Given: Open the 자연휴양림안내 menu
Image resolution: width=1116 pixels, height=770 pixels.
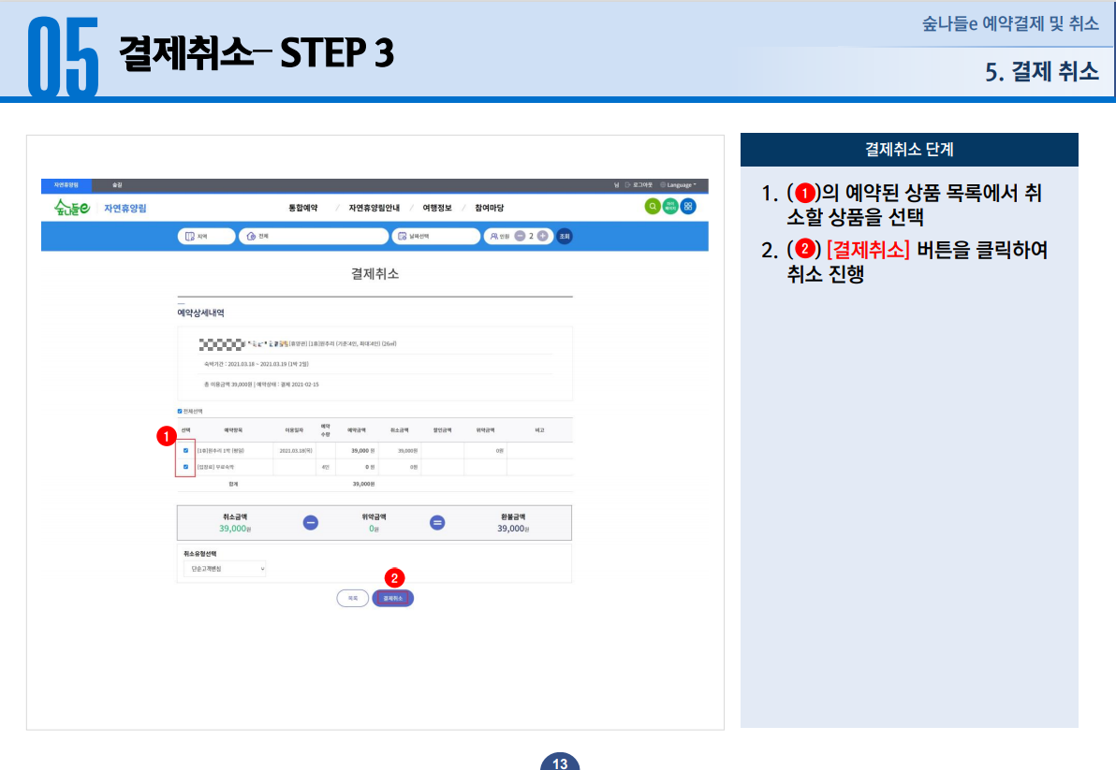Looking at the screenshot, I should tap(374, 208).
